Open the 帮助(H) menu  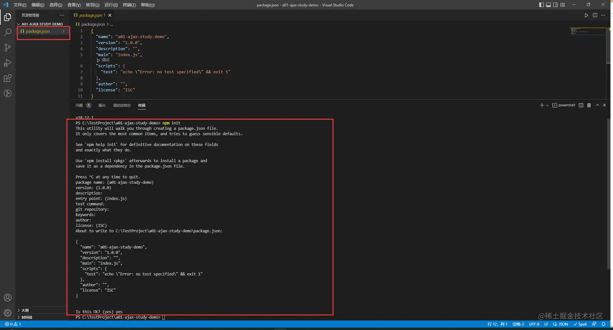click(x=148, y=5)
